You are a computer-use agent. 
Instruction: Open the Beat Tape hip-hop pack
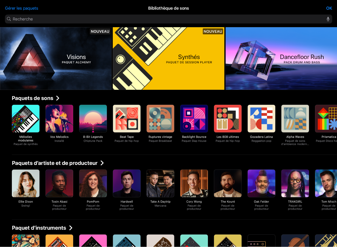pyautogui.click(x=126, y=118)
